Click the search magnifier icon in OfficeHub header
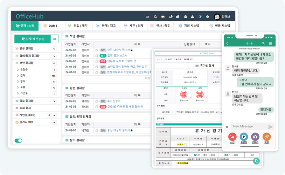The image size is (285, 175). click(155, 17)
